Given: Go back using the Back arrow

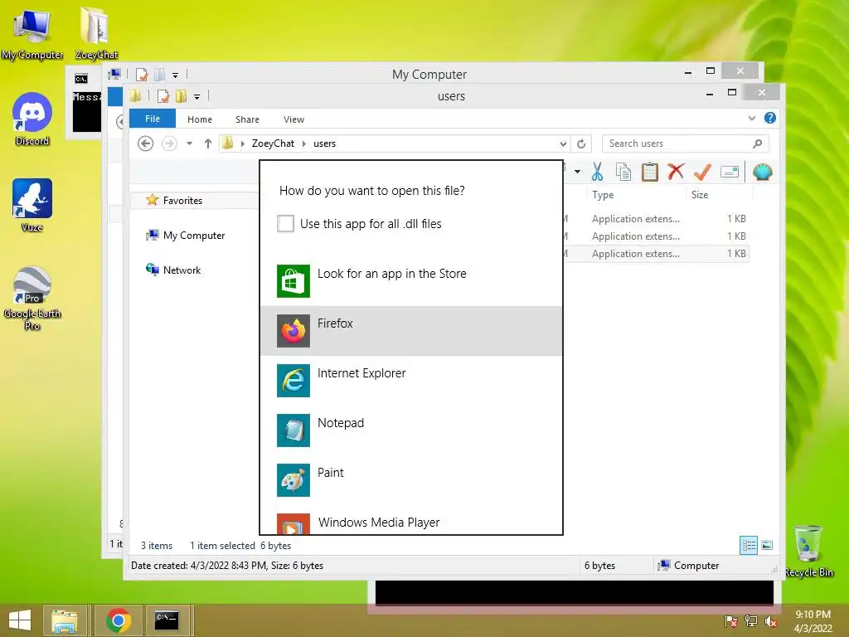Looking at the screenshot, I should pos(145,143).
